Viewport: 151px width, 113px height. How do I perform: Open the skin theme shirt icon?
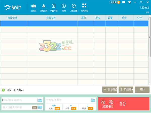129,2
